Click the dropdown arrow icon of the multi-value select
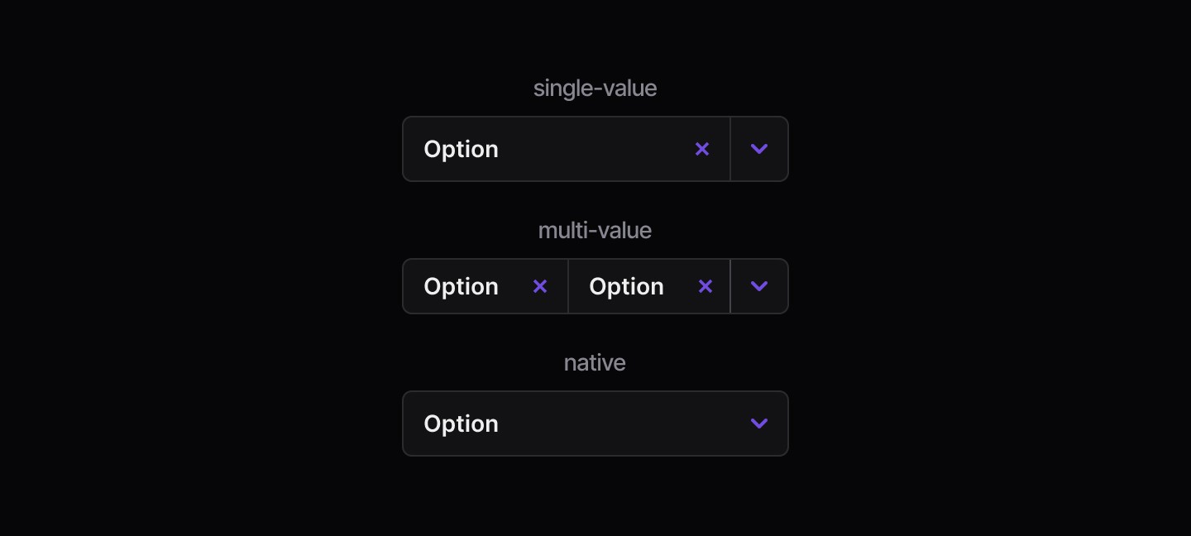The width and height of the screenshot is (1191, 536). pyautogui.click(x=759, y=286)
